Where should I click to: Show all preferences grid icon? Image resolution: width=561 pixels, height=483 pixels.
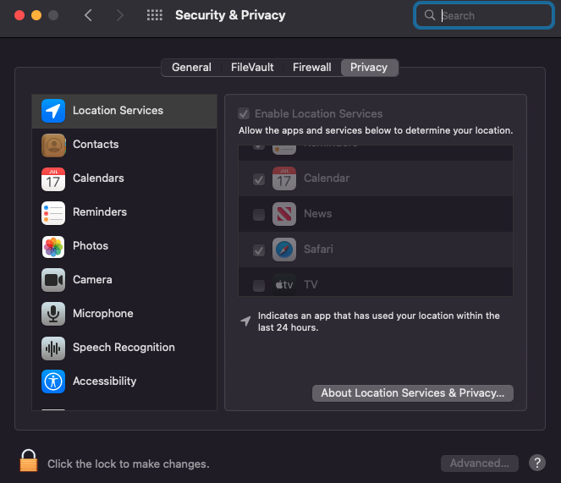tap(155, 15)
